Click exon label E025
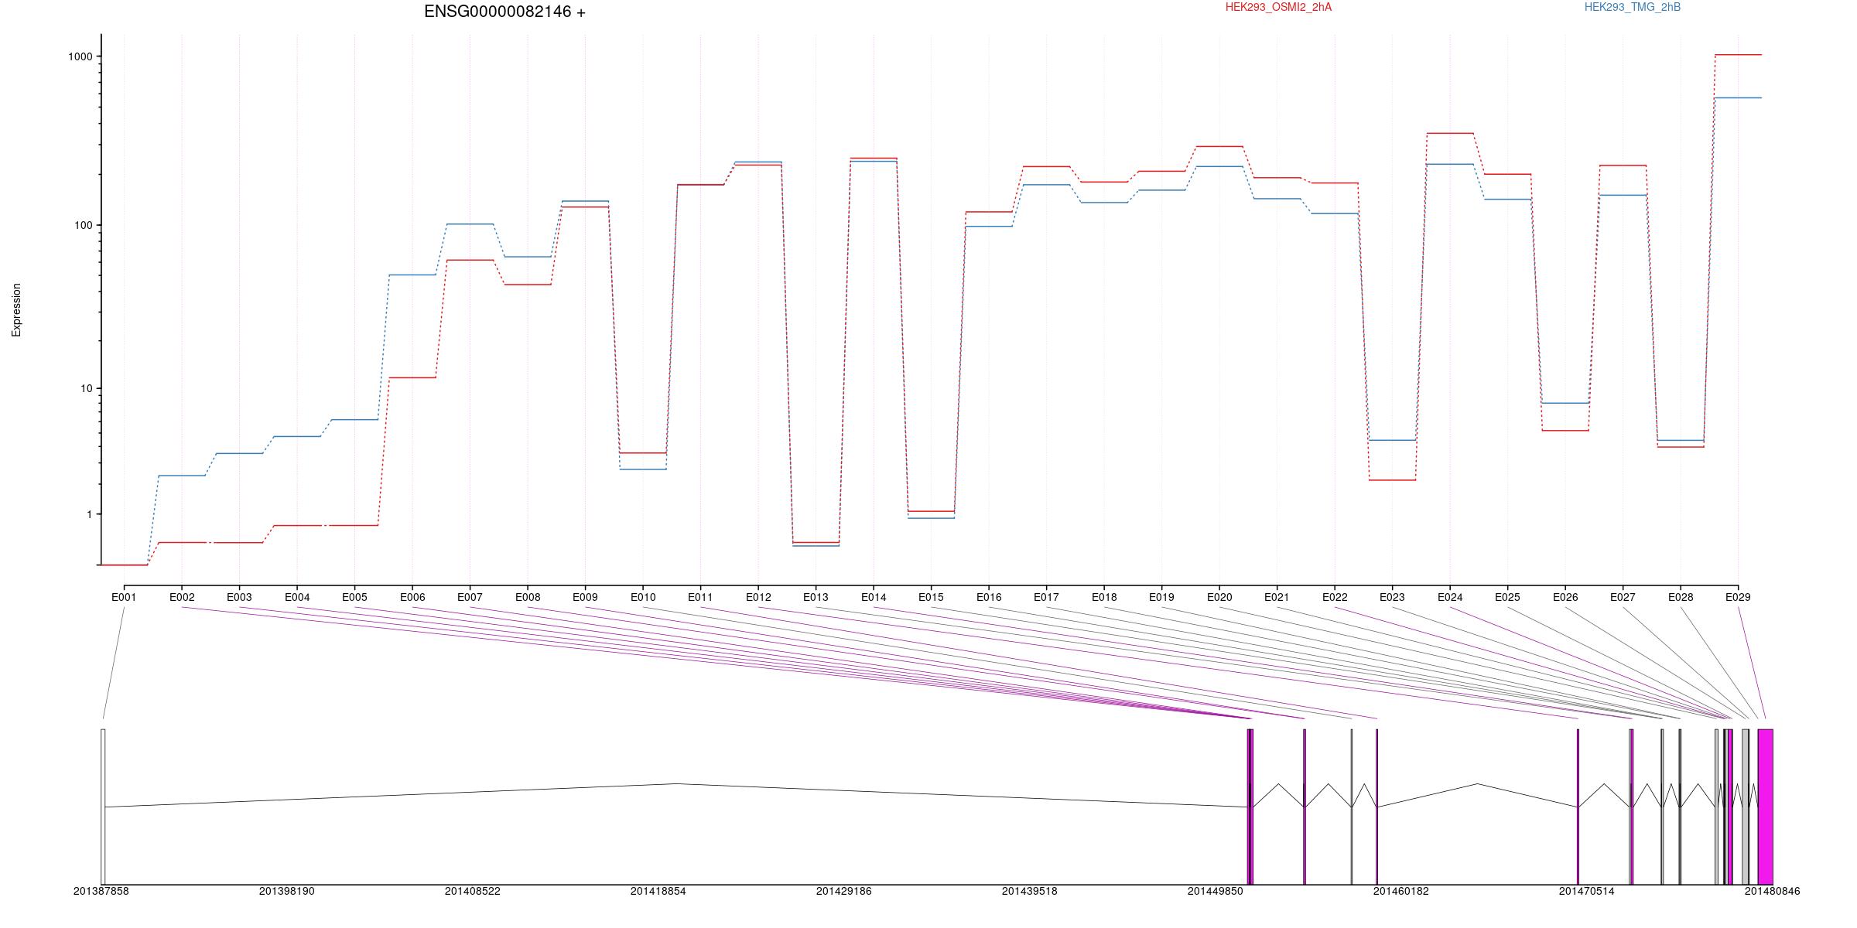 [1507, 597]
